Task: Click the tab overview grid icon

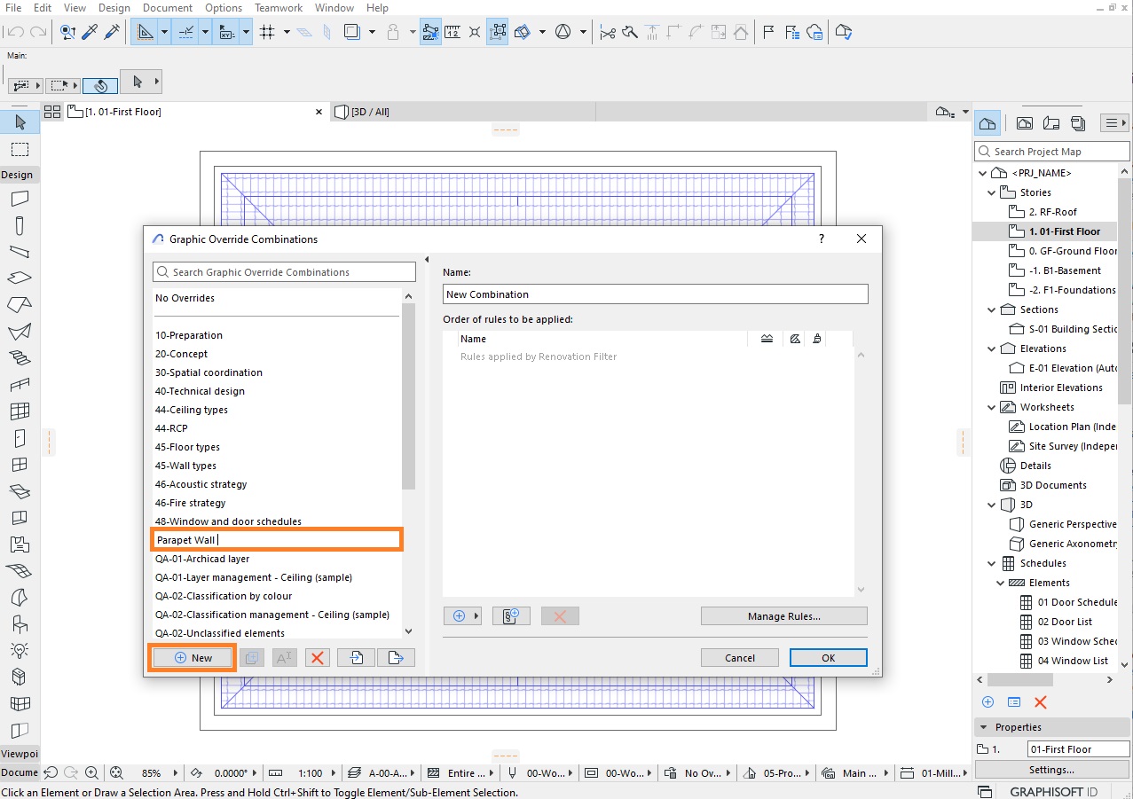Action: (52, 112)
